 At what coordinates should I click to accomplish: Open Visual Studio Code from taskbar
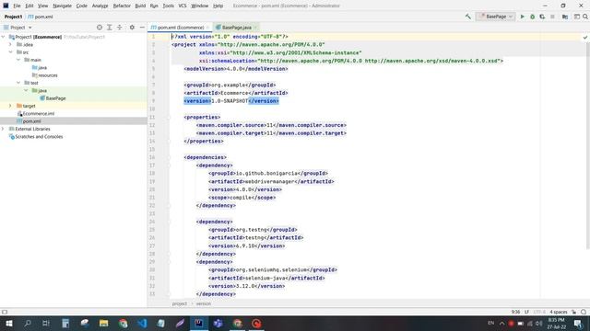coord(142,323)
